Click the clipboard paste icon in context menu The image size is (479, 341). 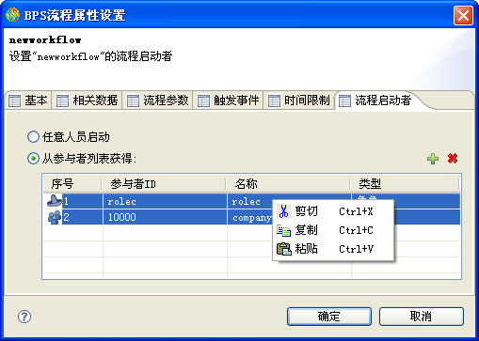pyautogui.click(x=283, y=249)
